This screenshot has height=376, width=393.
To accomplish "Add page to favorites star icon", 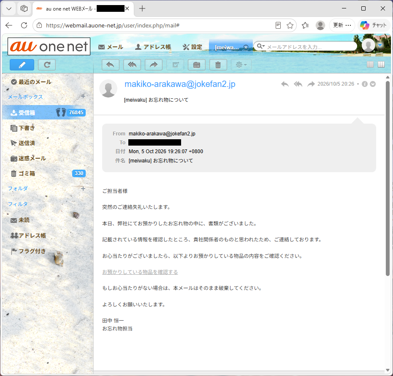I will tap(290, 25).
